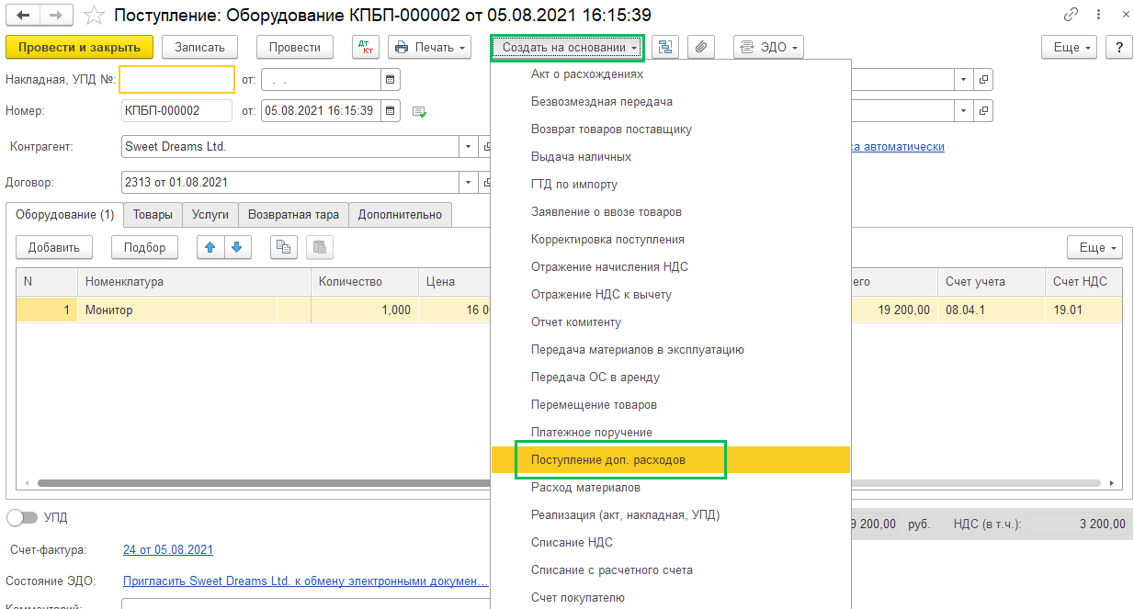Open calendar picker for document date

[391, 111]
